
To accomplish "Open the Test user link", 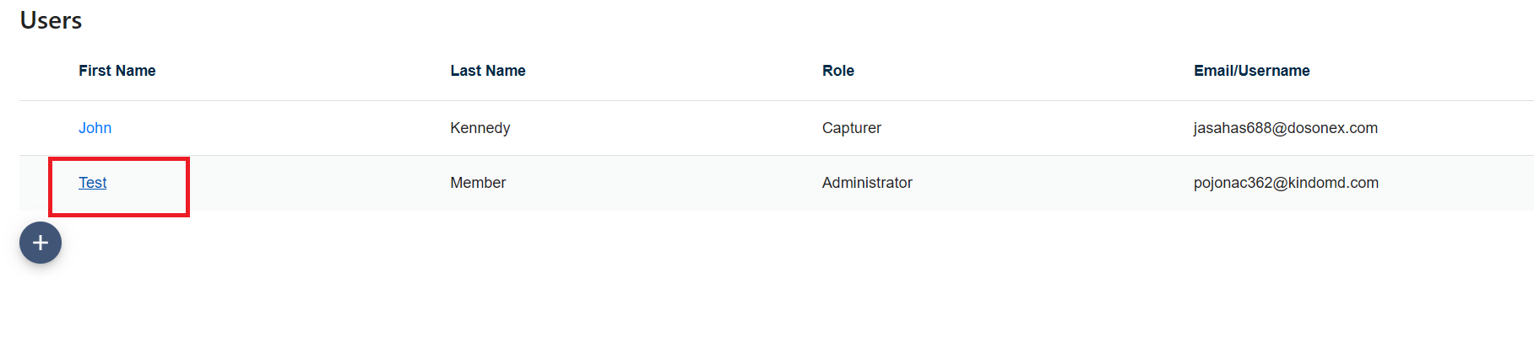I will pyautogui.click(x=93, y=183).
